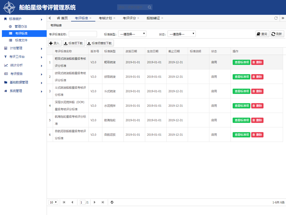Click the pagination refresh icon

(x=112, y=202)
